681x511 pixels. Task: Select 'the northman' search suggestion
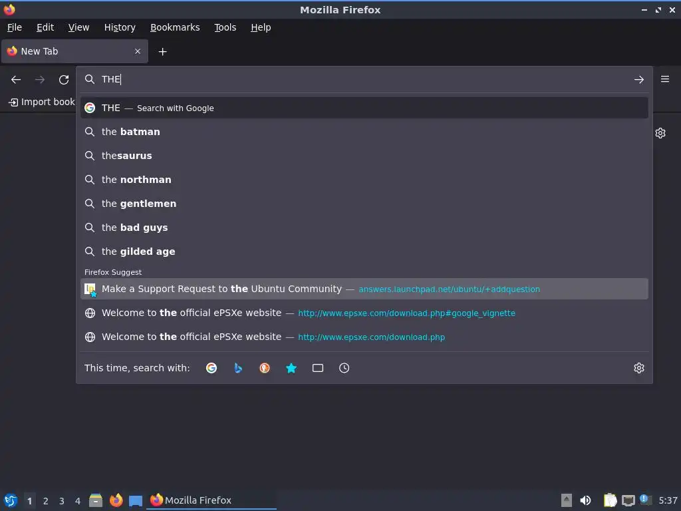pos(364,180)
